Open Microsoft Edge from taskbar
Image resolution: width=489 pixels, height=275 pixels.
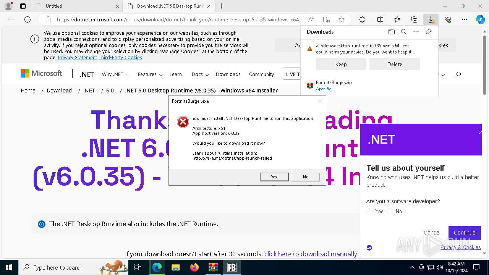(x=157, y=267)
